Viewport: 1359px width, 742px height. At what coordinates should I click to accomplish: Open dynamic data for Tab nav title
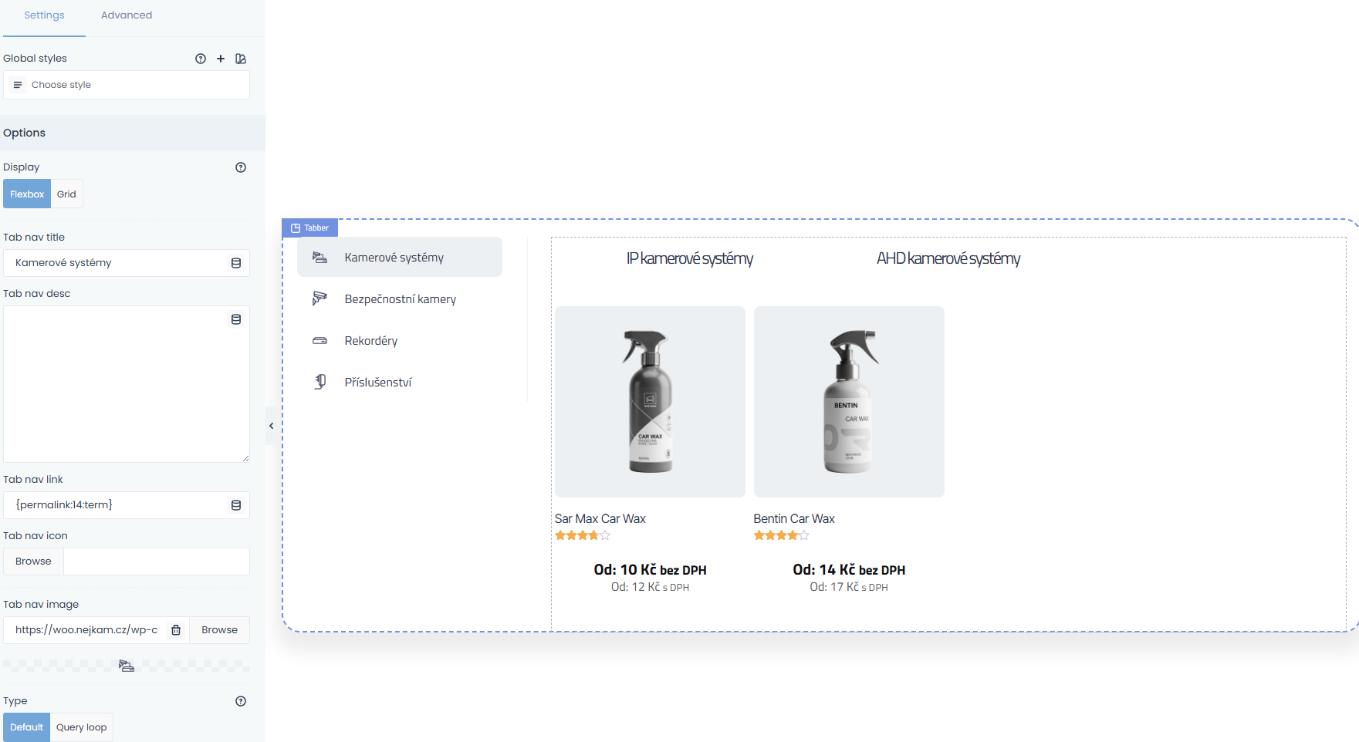tap(236, 263)
